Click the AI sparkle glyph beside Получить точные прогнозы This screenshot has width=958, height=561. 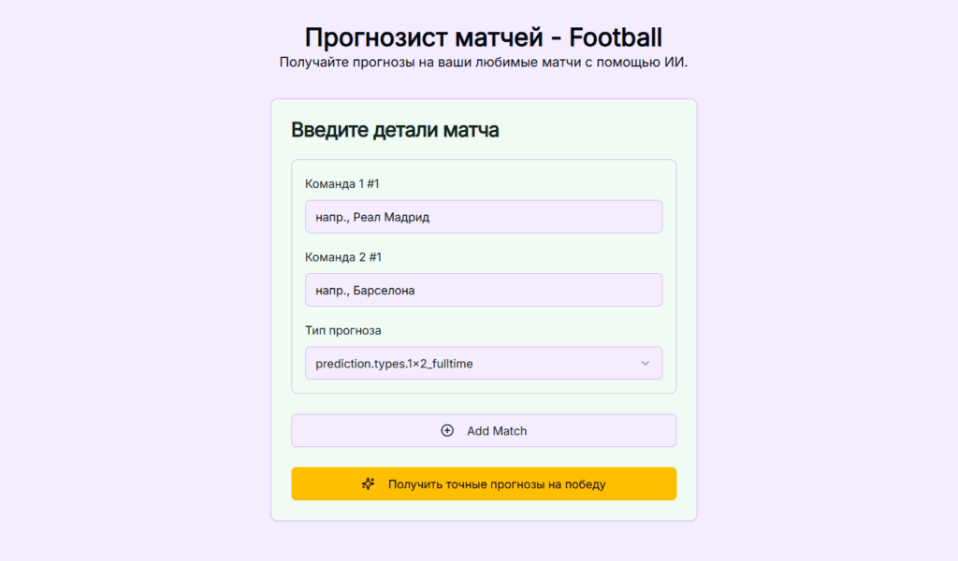(368, 483)
